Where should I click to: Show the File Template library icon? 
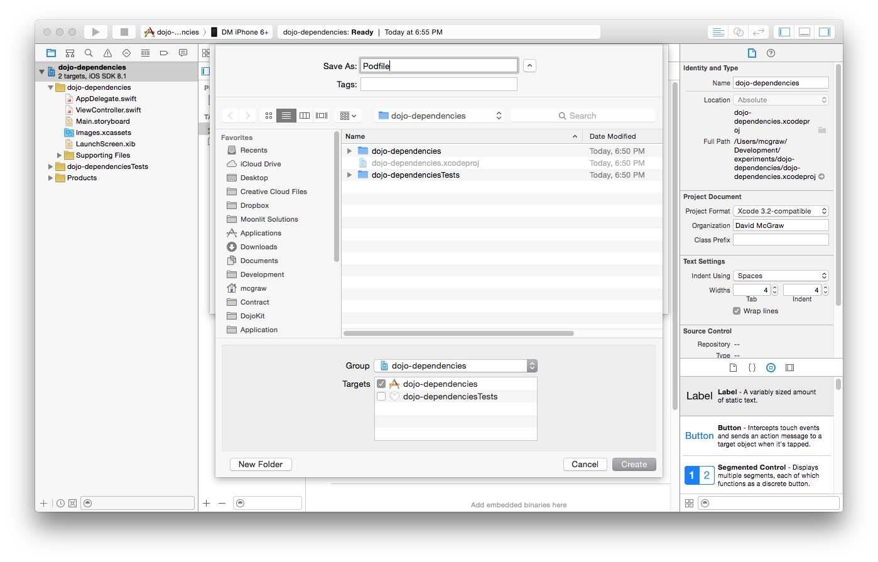[x=733, y=368]
